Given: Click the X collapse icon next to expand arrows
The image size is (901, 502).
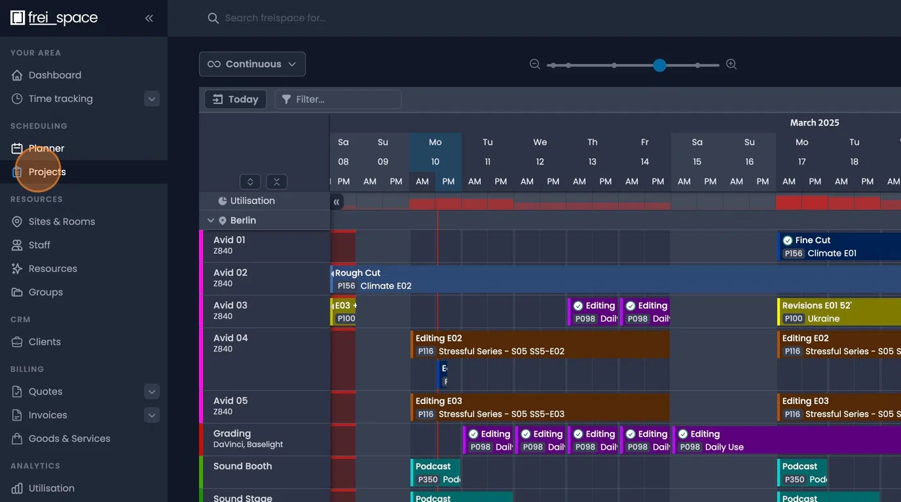Looking at the screenshot, I should (x=277, y=181).
